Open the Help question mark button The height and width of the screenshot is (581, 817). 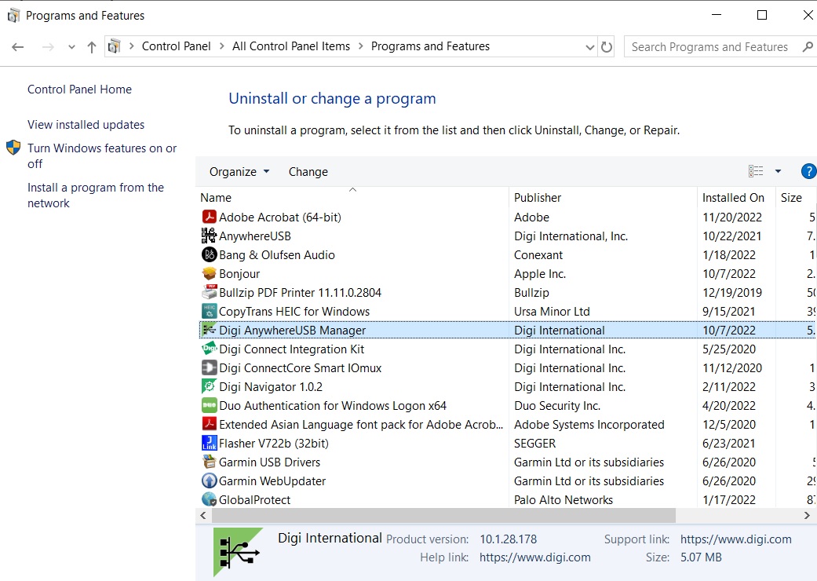pos(808,171)
